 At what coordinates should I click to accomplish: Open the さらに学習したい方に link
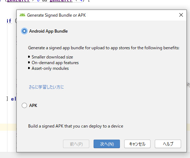[46, 87]
